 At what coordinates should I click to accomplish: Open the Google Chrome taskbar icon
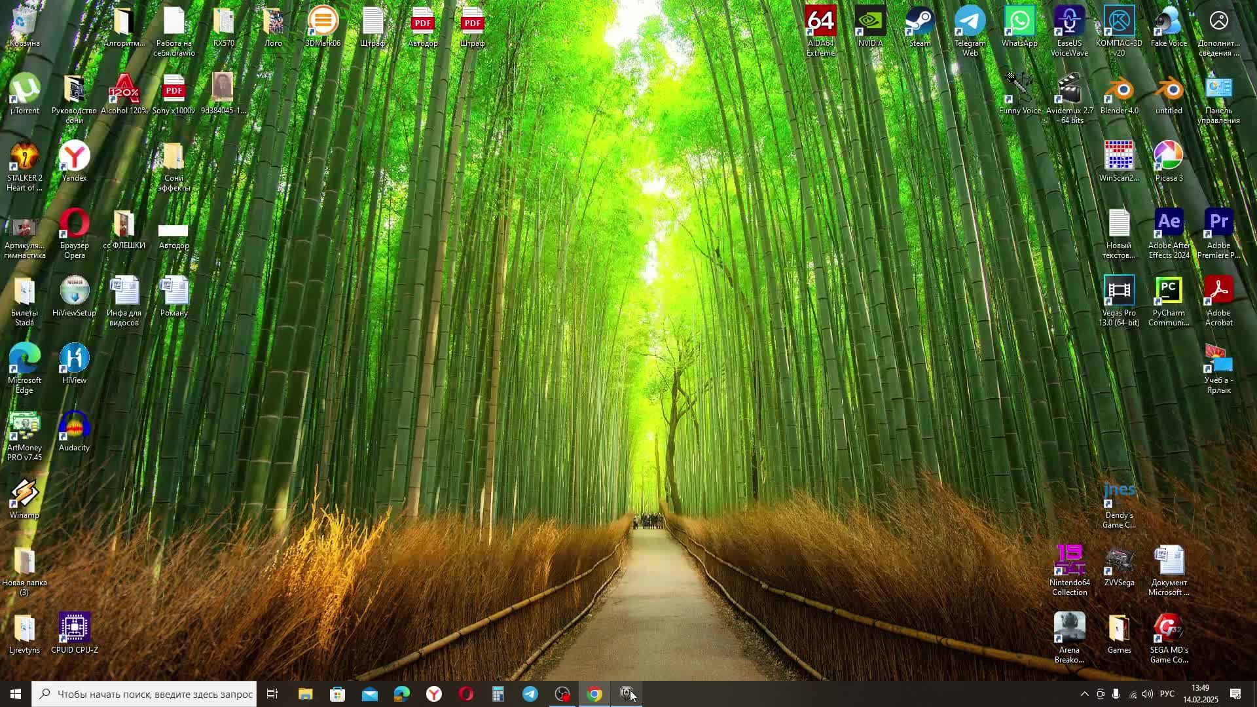pos(594,695)
